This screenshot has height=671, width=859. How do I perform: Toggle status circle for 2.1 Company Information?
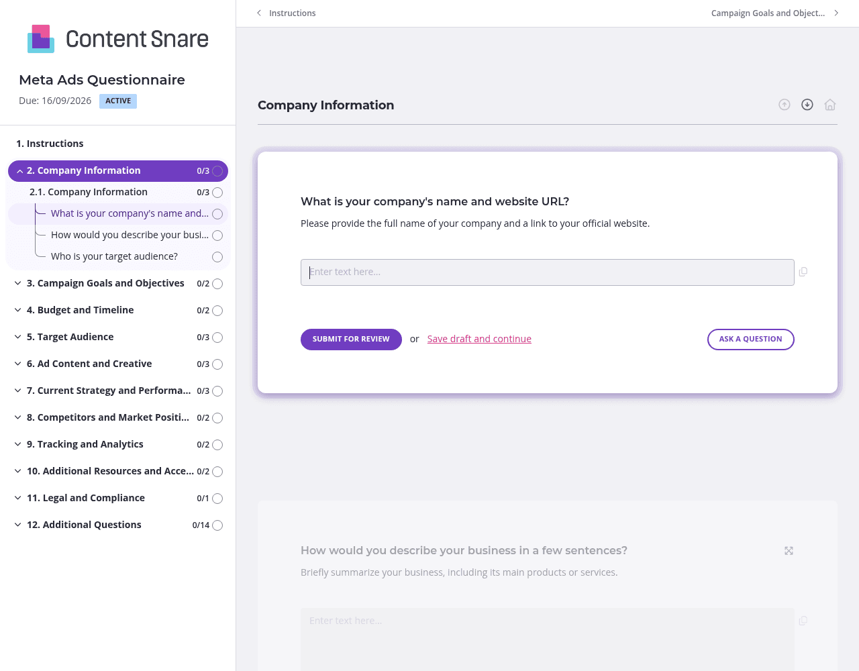[217, 193]
